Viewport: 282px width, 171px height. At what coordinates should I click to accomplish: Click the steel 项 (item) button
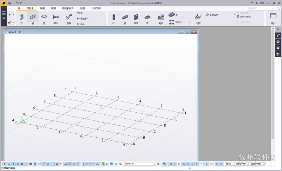click(x=80, y=13)
